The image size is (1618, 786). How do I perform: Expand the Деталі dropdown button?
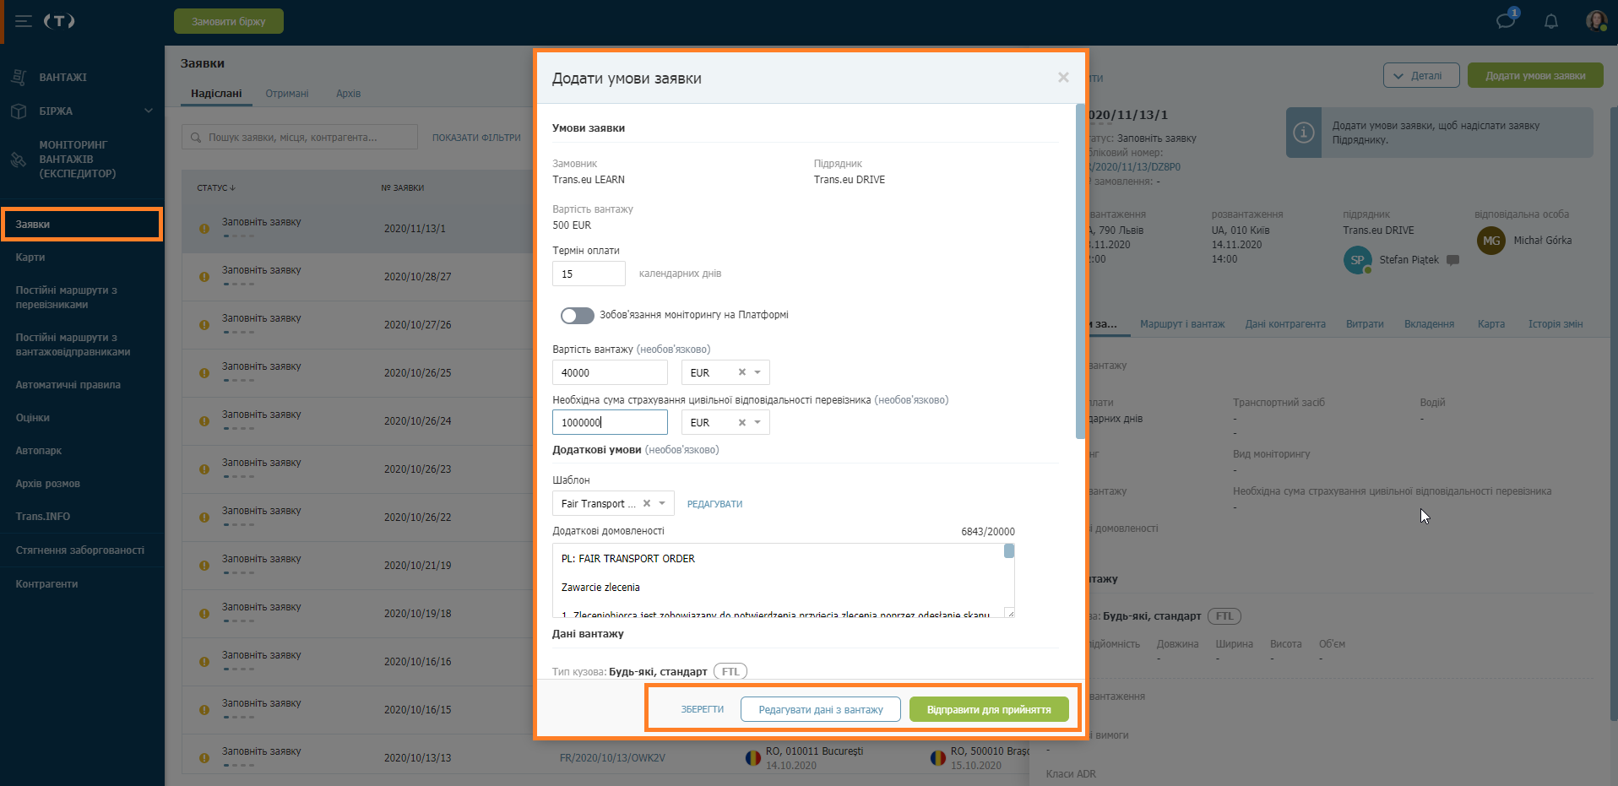1421,75
